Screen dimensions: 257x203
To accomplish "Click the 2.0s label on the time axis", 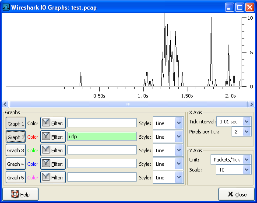I will [x=231, y=96].
